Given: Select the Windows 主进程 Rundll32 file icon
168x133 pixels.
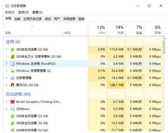Looking at the screenshot, I should [13, 64].
